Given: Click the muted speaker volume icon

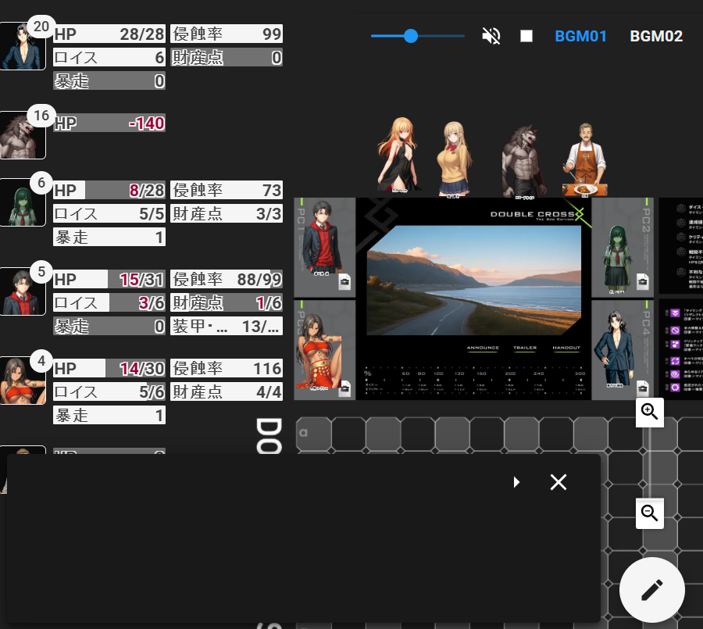Looking at the screenshot, I should pyautogui.click(x=491, y=36).
